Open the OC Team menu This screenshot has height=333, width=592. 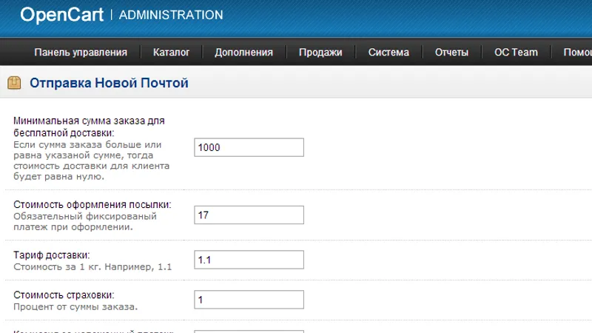[516, 52]
